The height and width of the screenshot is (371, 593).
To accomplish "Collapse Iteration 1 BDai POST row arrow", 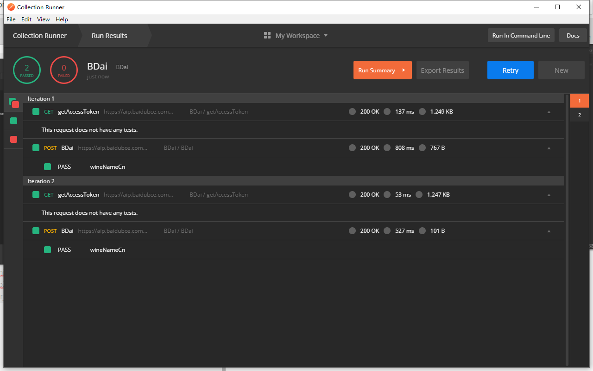I will pos(549,148).
